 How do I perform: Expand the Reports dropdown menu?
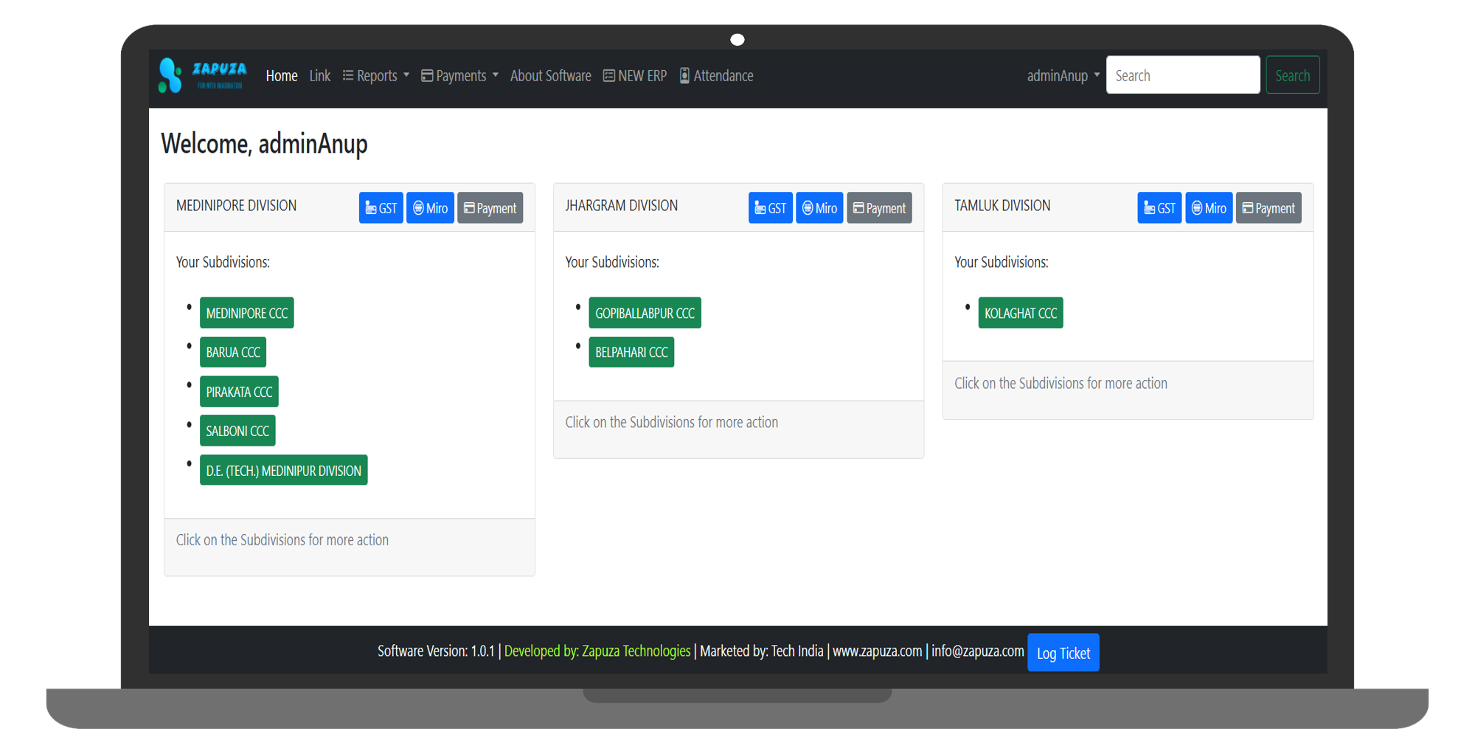[x=376, y=75]
